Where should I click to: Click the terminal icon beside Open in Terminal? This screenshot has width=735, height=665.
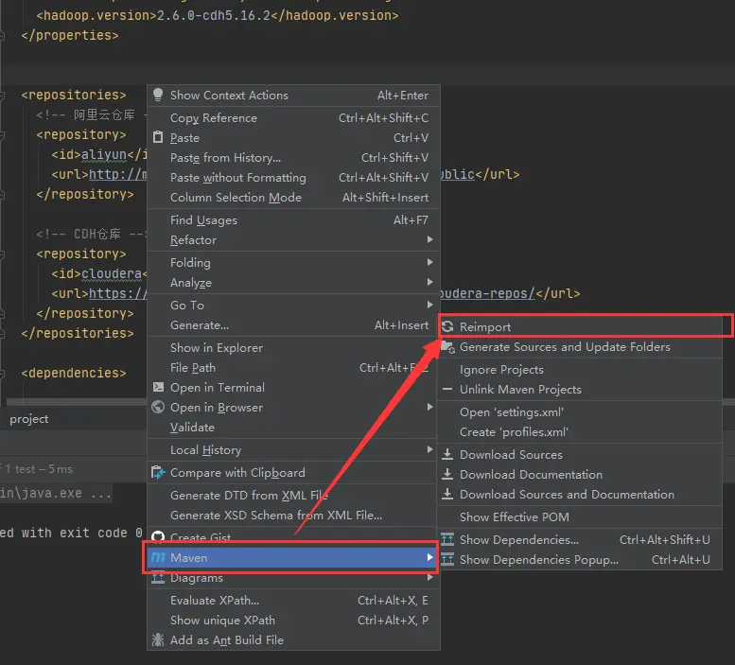pos(158,387)
